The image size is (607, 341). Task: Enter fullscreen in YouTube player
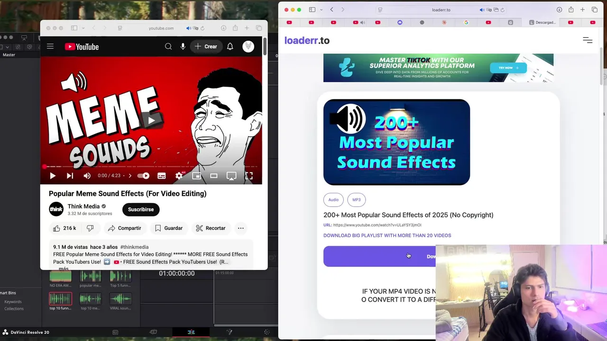pos(249,176)
